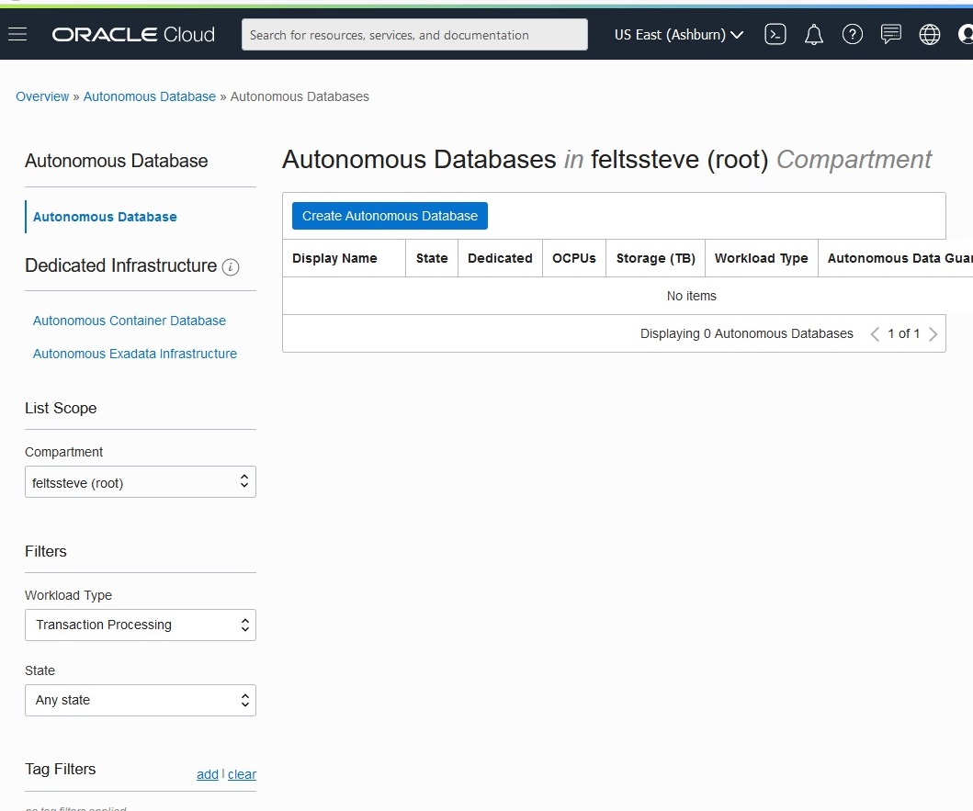This screenshot has width=973, height=811.
Task: Click the add tag filter link
Action: click(x=208, y=774)
